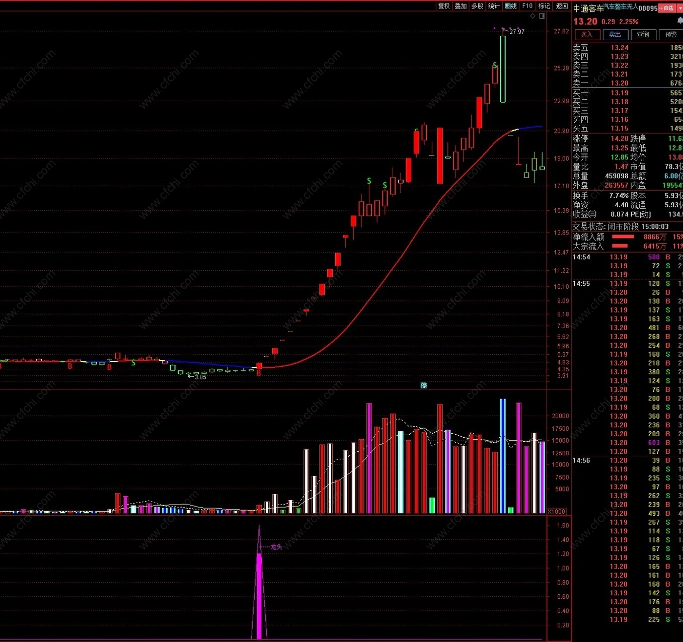Click the 8866万 net inflow amount
The image size is (683, 642).
(655, 237)
